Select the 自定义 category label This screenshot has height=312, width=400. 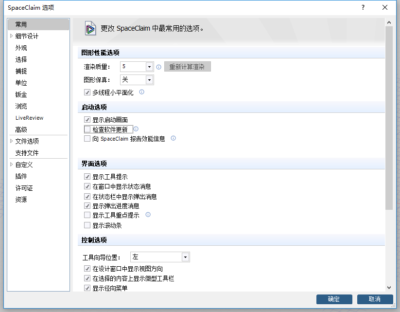pos(24,165)
